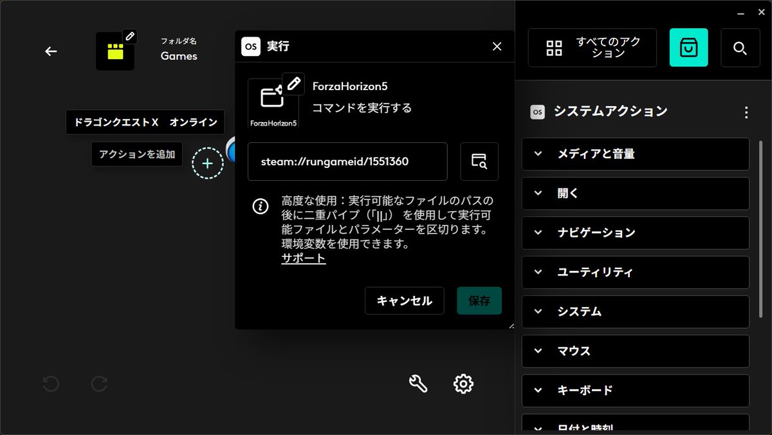772x435 pixels.
Task: Click the ForzaHorizon5 name text
Action: pos(350,86)
